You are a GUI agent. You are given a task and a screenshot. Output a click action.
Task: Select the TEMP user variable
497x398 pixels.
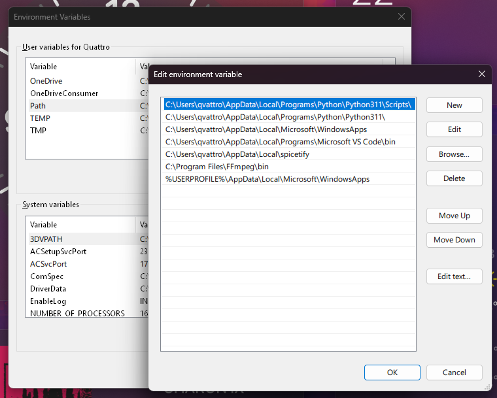(40, 118)
